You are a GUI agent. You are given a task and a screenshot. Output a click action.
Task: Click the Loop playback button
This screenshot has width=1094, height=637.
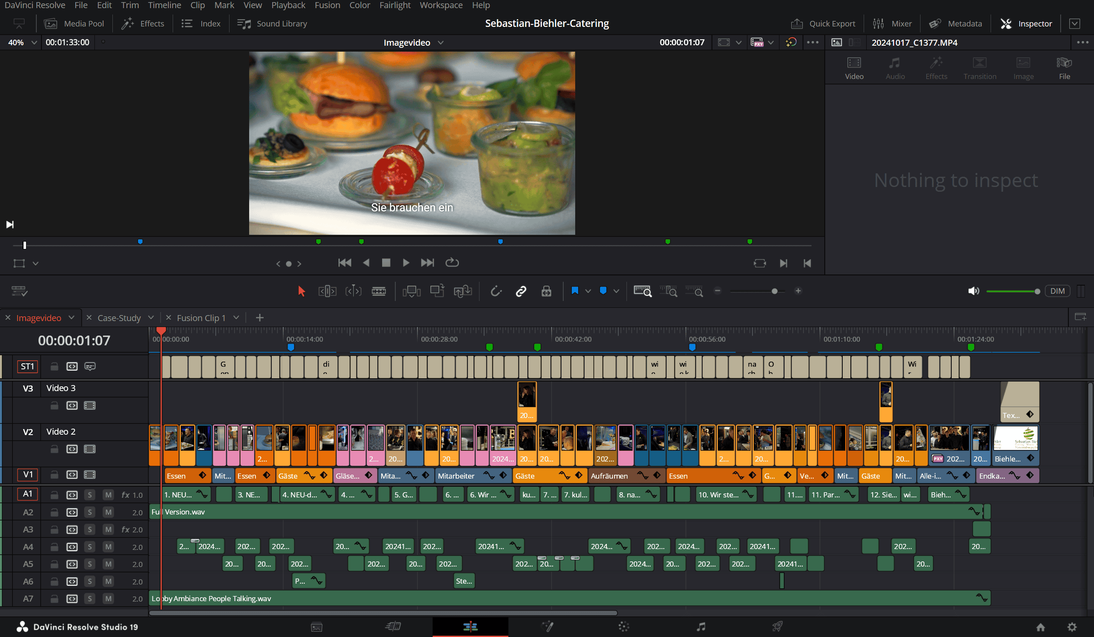[452, 262]
